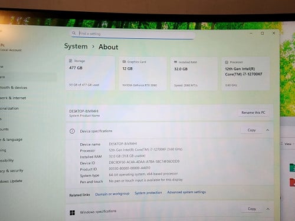This screenshot has height=221, width=295.
Task: Open the Processor i7-12700KF card
Action: click(x=245, y=74)
